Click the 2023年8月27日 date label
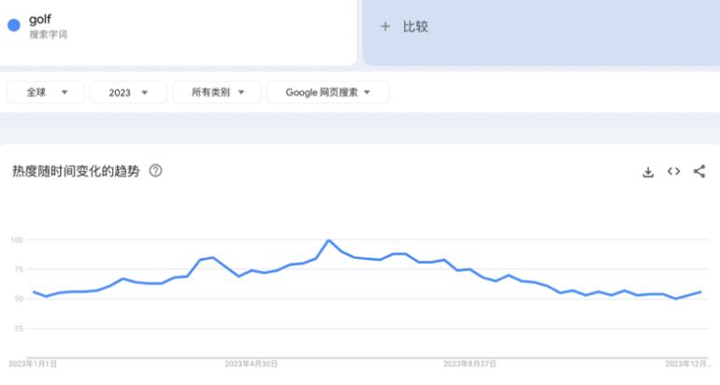This screenshot has height=385, width=720. (469, 363)
